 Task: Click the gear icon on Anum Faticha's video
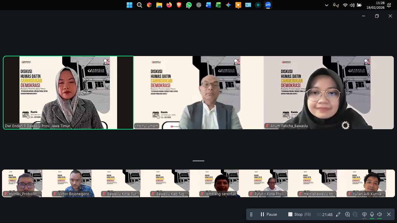click(x=345, y=125)
